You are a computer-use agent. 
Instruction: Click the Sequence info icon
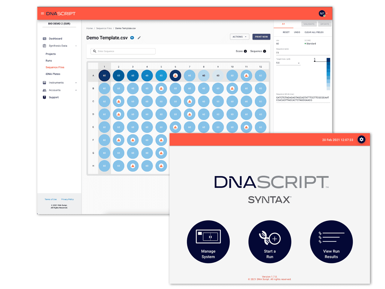pos(264,51)
